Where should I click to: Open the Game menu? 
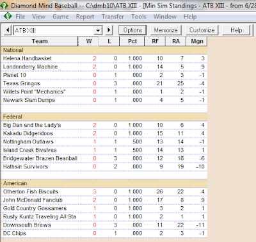pos(61,17)
